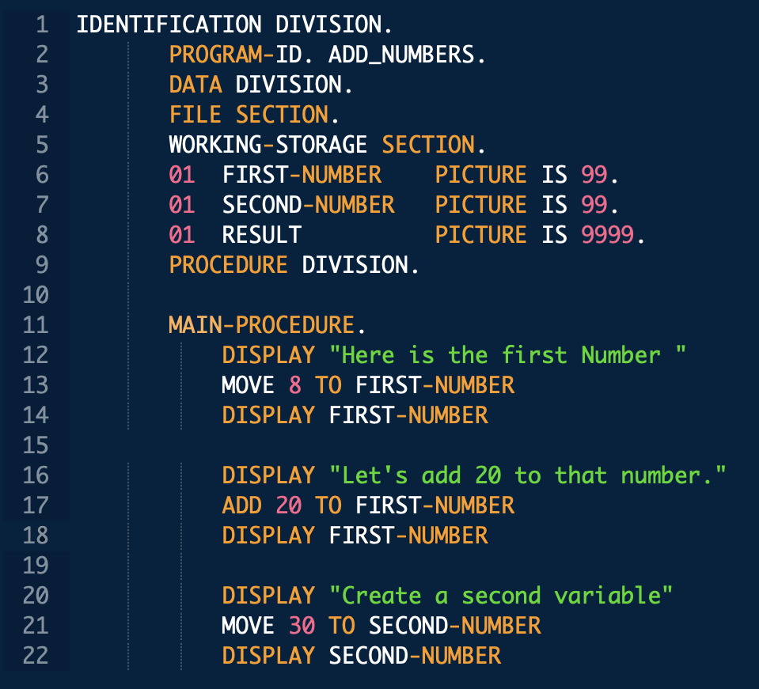
Task: Place cursor on IDENTIFICATION DIVISION text
Action: click(x=233, y=25)
